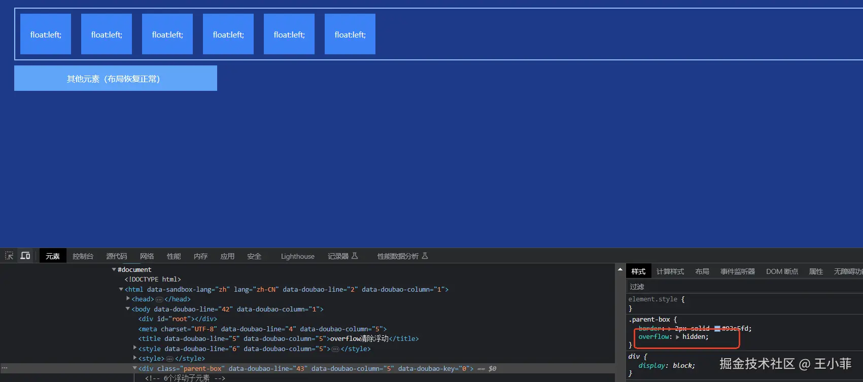The height and width of the screenshot is (382, 863).
Task: Select the 事件监听器 sidebar tab
Action: tap(737, 271)
